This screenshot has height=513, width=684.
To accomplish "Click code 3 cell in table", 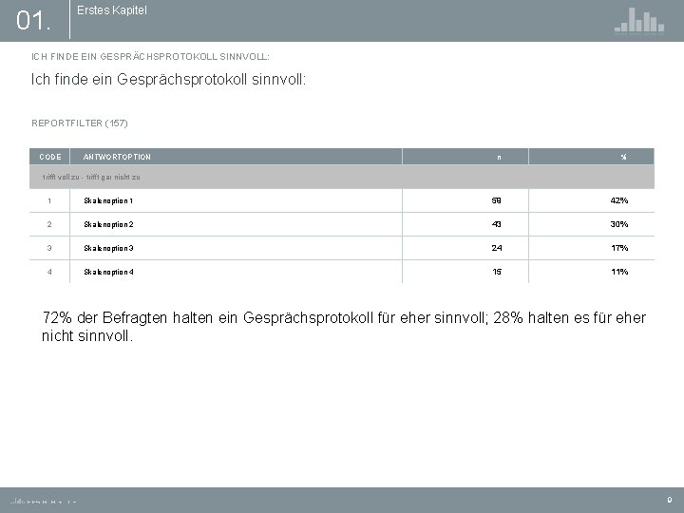I will tap(49, 248).
